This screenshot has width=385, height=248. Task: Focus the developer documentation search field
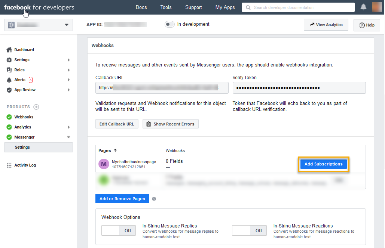[x=298, y=7]
